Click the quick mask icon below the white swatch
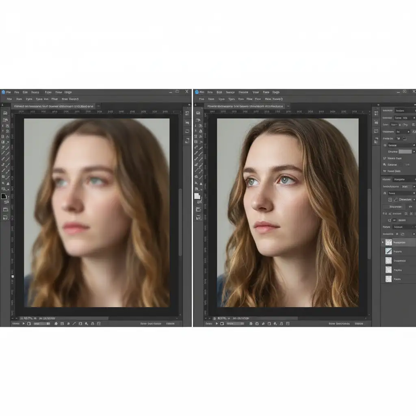 [x=198, y=209]
